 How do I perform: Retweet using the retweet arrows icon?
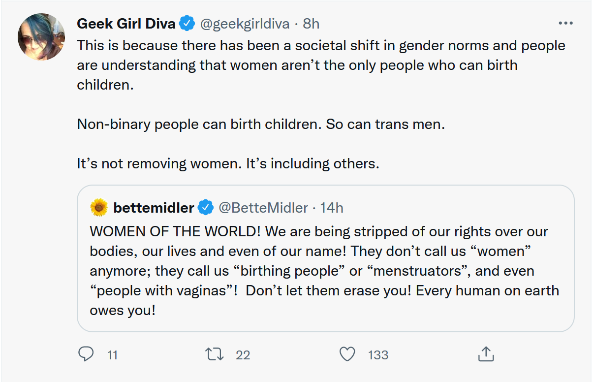214,354
